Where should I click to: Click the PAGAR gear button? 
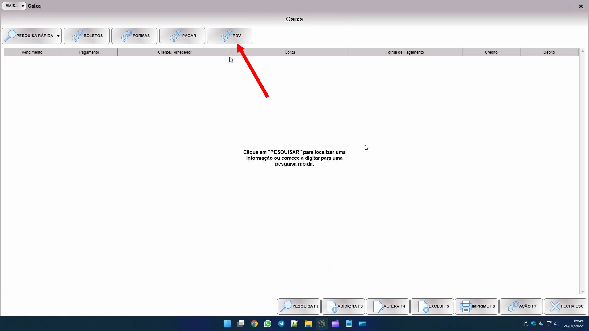click(x=182, y=36)
